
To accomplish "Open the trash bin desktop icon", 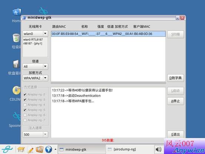I will click(x=16, y=38).
